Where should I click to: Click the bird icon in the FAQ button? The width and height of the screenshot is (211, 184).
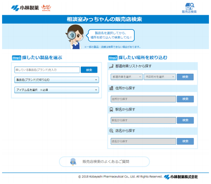click(x=73, y=162)
